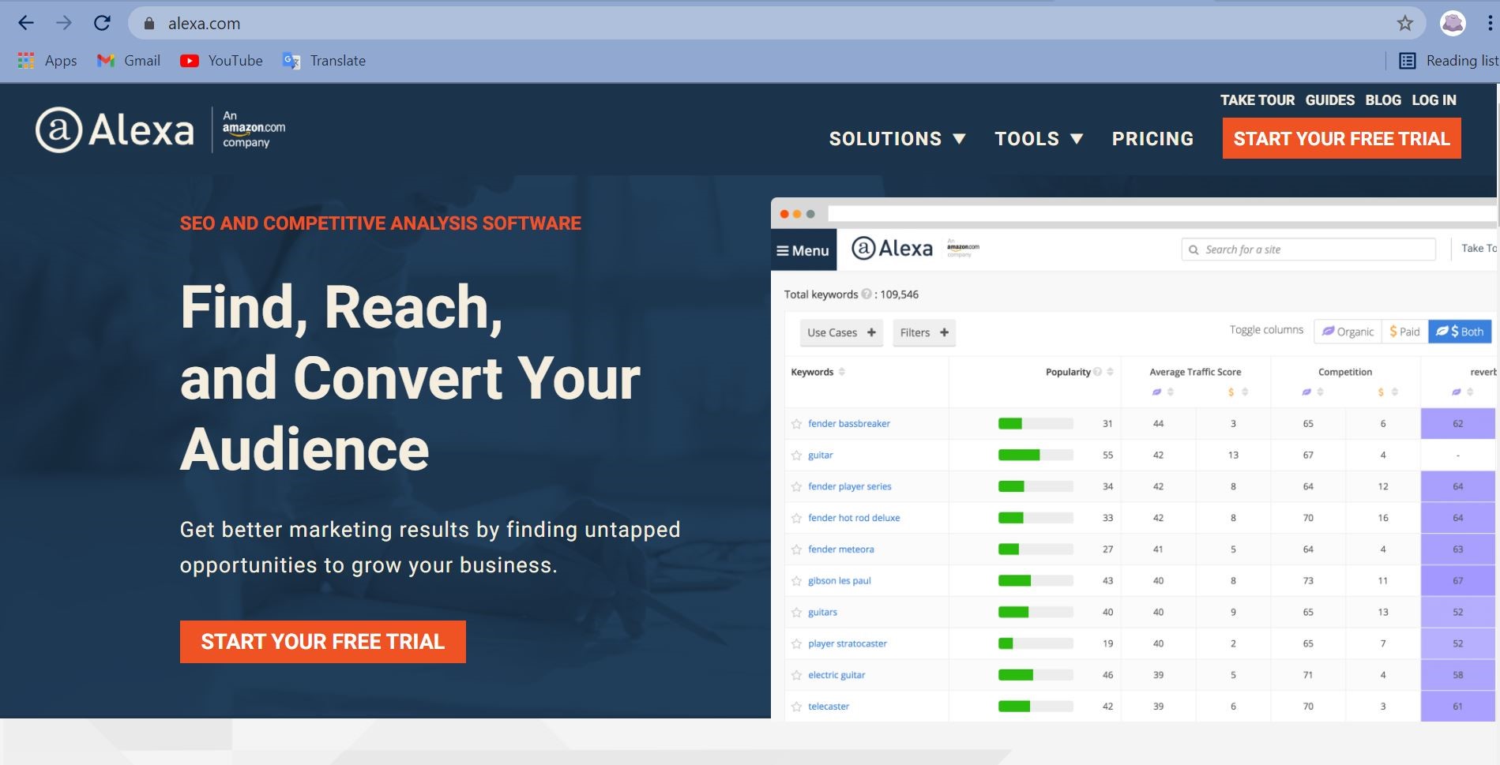Click the search magnifier icon in preview
1500x765 pixels.
1194,249
